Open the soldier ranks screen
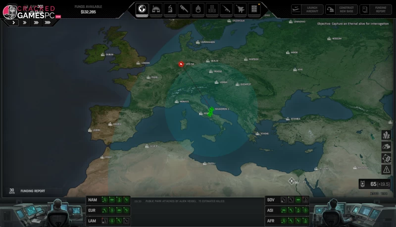 198,9
